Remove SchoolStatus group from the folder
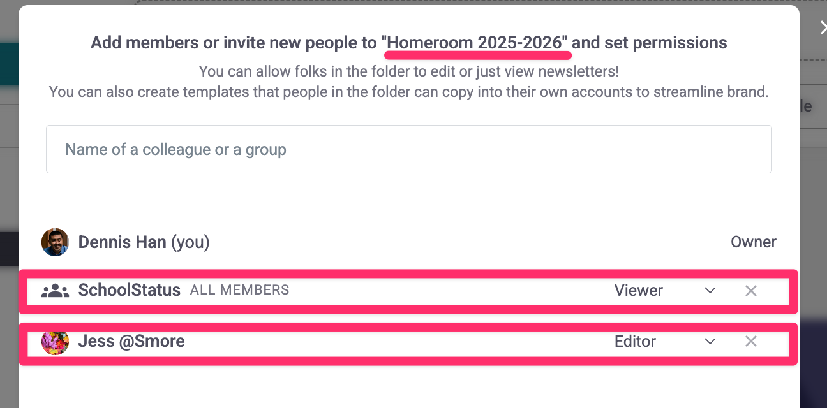827x408 pixels. point(751,291)
